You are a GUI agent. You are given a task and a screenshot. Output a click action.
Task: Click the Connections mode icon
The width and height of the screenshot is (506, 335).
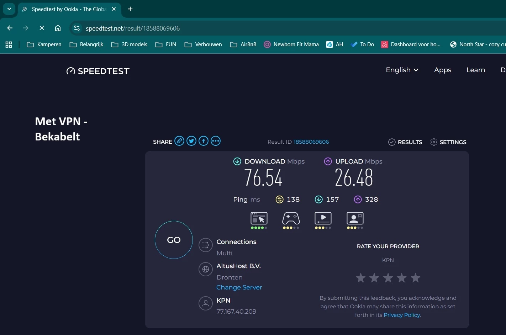206,245
